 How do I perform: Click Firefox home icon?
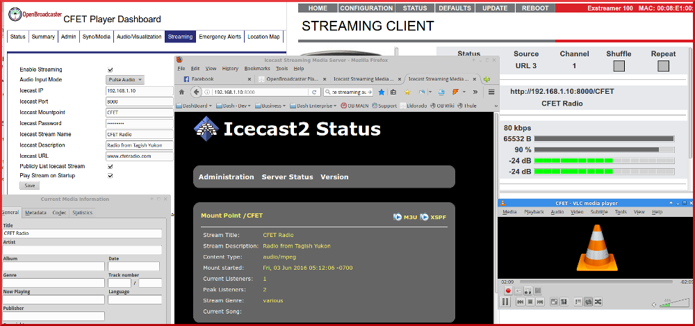(181, 92)
